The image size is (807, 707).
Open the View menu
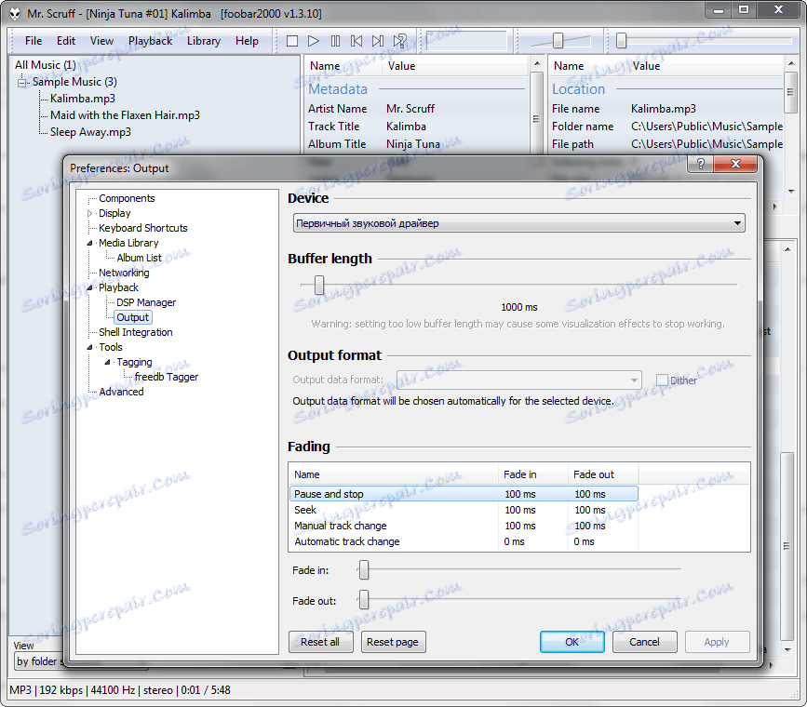[101, 41]
